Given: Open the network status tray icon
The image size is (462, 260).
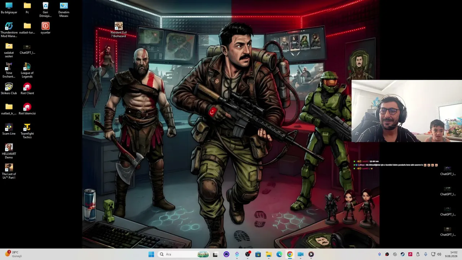Looking at the screenshot, I should tap(433, 254).
